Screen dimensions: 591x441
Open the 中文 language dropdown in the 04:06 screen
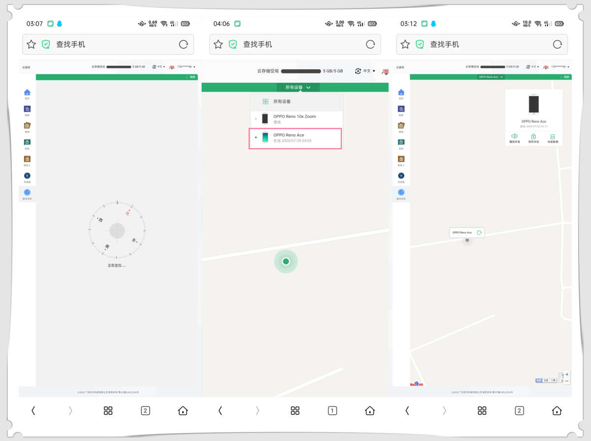365,71
